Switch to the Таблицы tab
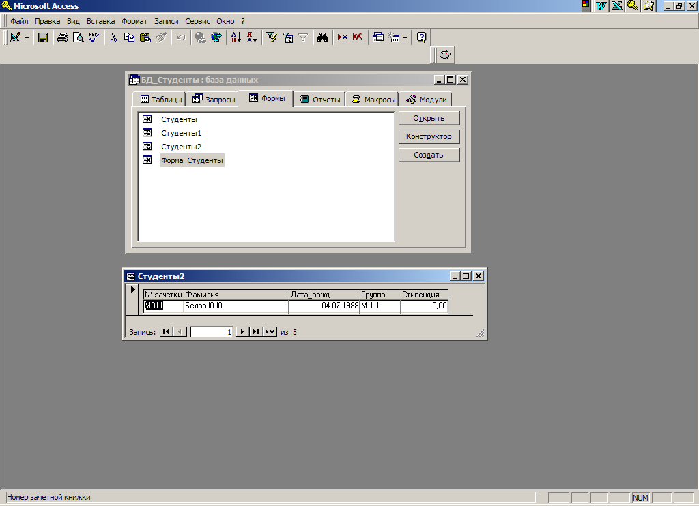Viewport: 699px width, 506px height. coord(160,100)
